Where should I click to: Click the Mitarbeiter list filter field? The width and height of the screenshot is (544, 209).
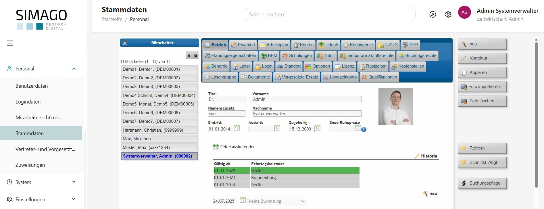(151, 55)
